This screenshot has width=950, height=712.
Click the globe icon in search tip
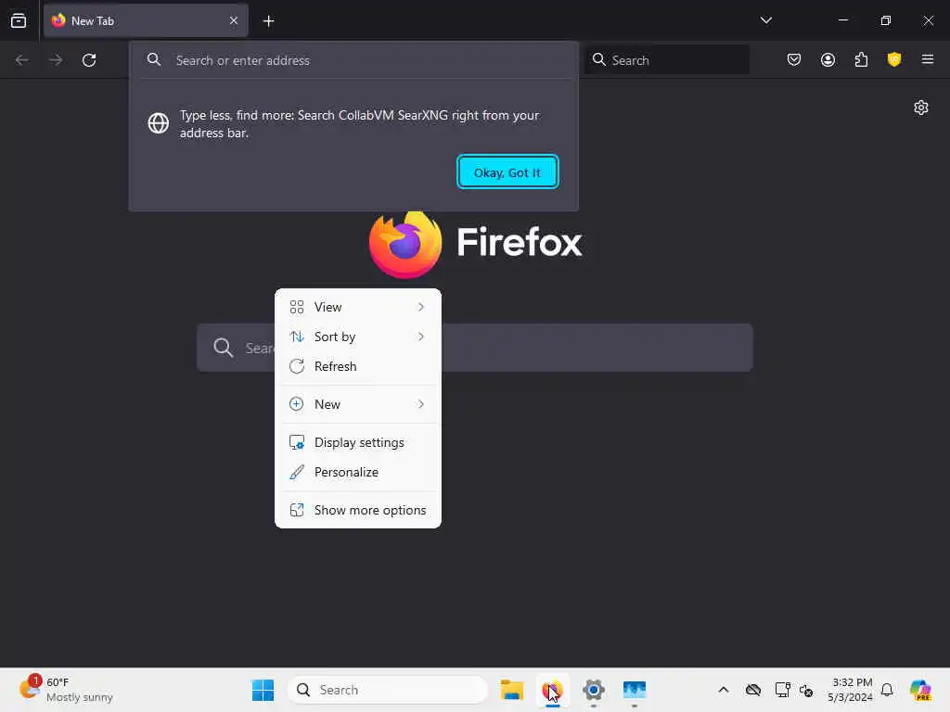(x=159, y=123)
